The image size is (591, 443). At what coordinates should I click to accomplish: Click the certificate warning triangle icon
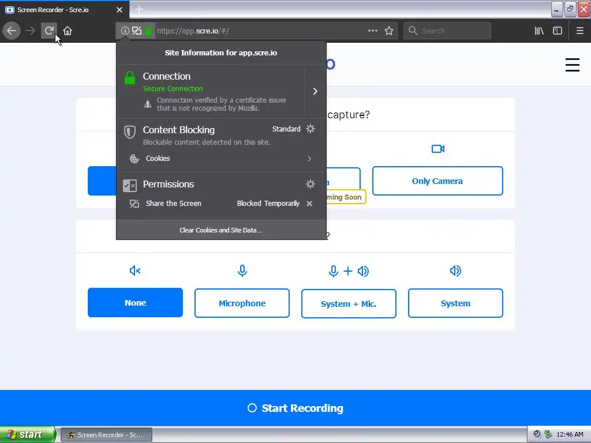tap(148, 104)
